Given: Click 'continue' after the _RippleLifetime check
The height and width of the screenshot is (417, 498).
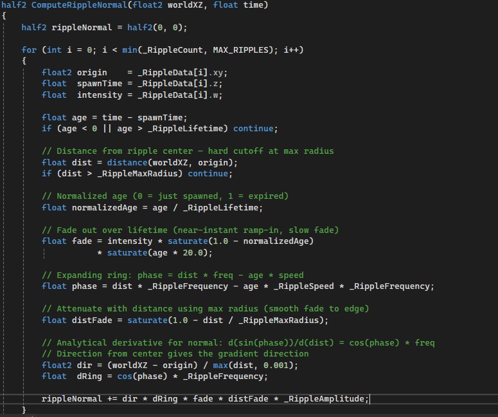Looking at the screenshot, I should [x=253, y=129].
